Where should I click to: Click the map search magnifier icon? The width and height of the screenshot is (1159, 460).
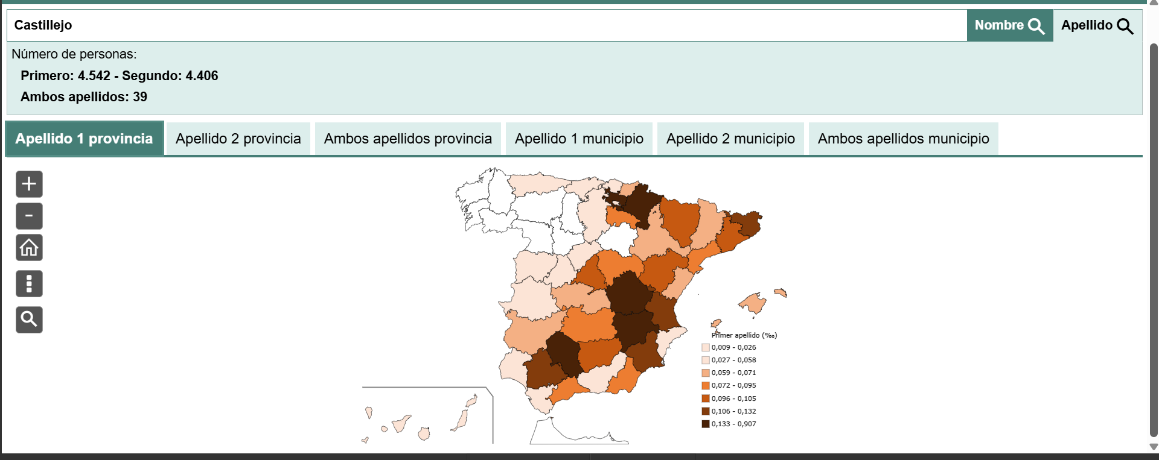(29, 320)
